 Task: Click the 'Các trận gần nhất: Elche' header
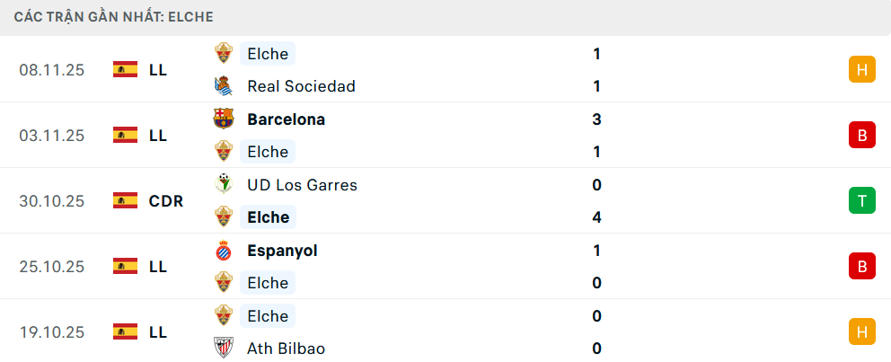[113, 17]
